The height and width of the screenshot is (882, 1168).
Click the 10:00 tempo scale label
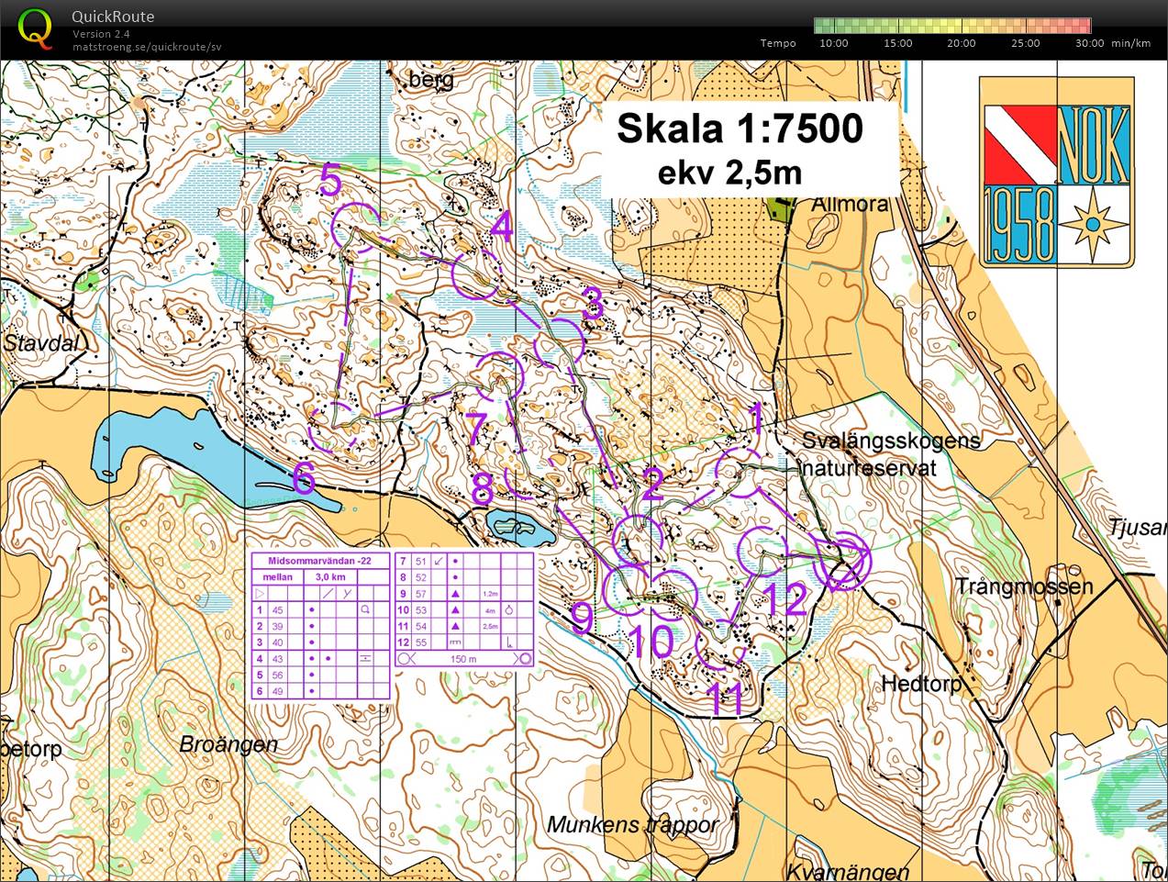(834, 43)
